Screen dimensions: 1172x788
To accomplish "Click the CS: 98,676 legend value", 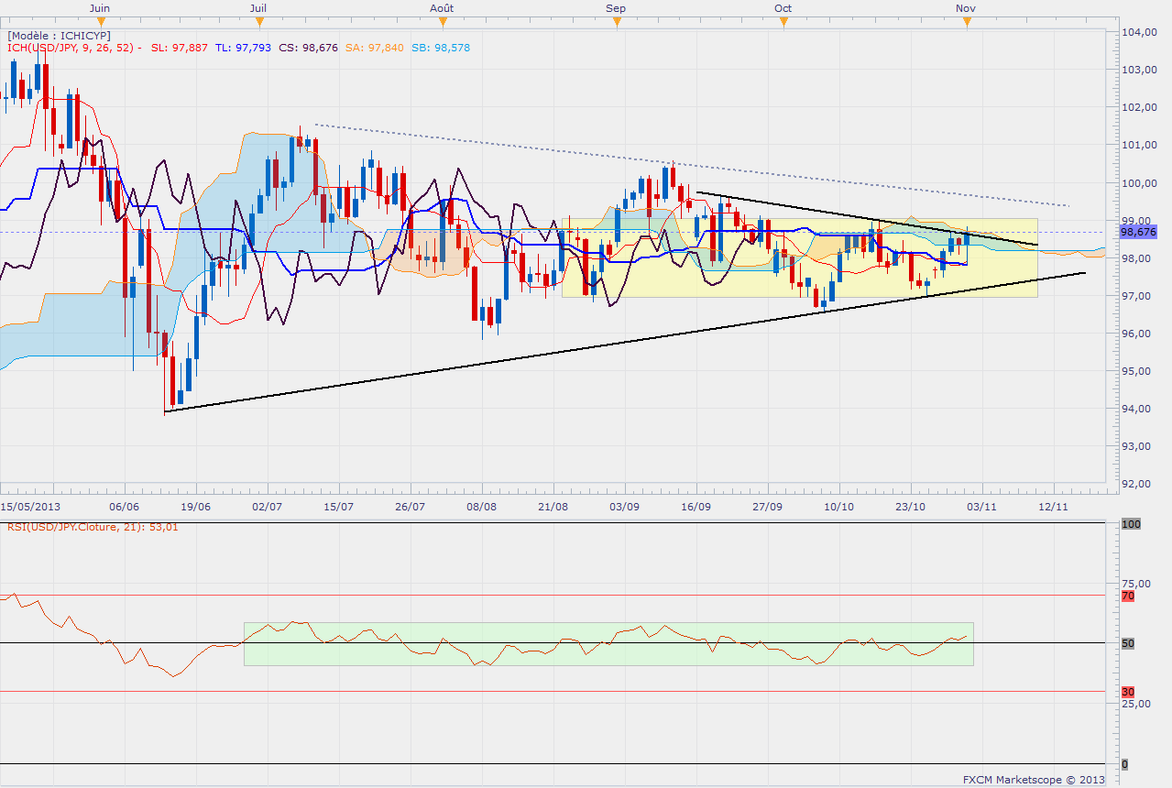I will pos(311,48).
